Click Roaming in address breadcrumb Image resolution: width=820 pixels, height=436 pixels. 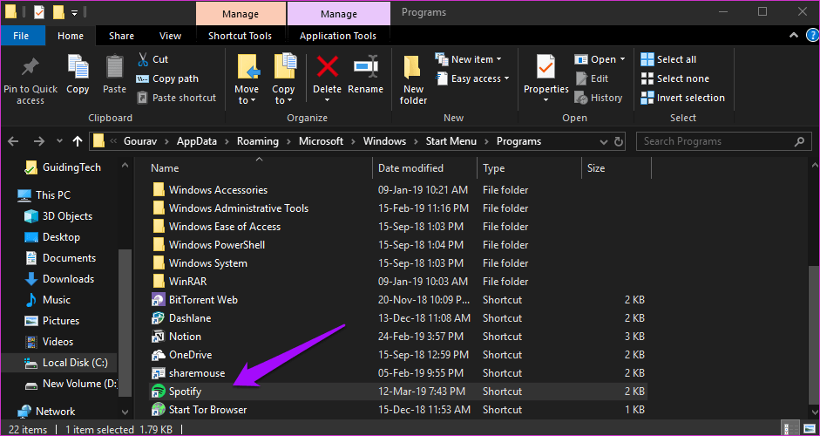(257, 141)
